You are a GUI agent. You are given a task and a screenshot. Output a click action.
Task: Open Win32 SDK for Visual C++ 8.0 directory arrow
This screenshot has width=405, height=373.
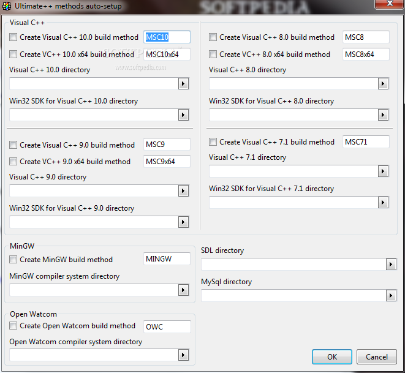pos(383,115)
